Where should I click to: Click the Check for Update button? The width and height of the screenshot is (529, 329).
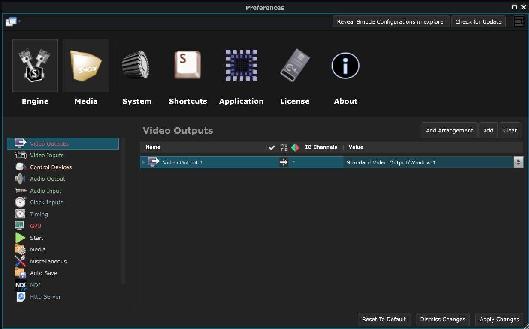pos(478,21)
